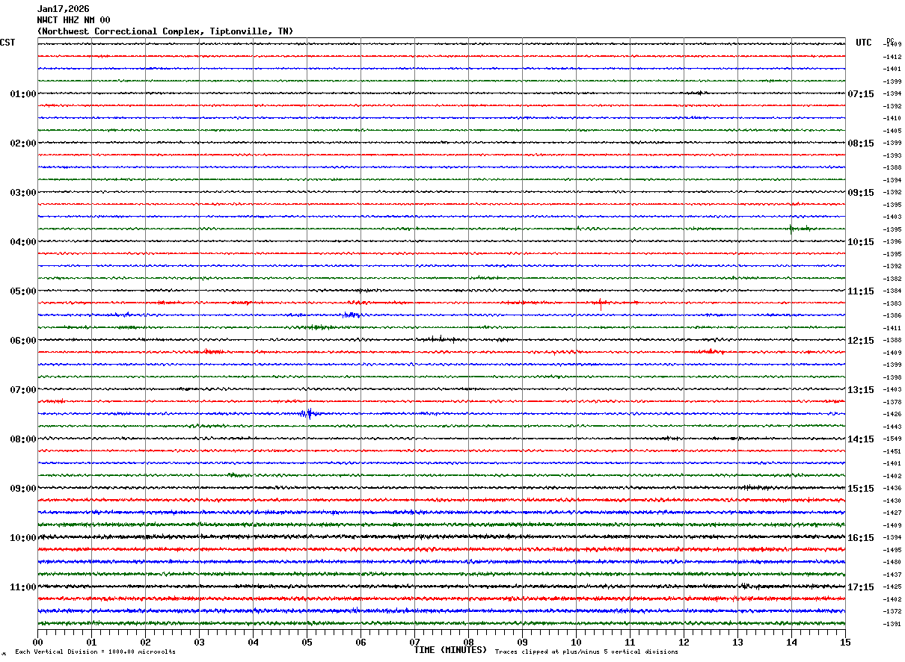This screenshot has height=662, width=905.
Task: Click minute 06 on the time axis
Action: (x=361, y=642)
